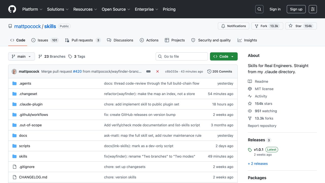The height and width of the screenshot is (183, 325).
Task: Expand the Enterprise menu
Action: (147, 9)
